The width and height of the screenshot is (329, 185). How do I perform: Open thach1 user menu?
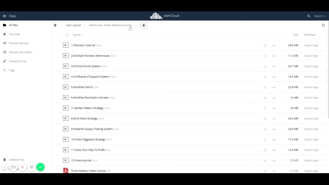320,16
